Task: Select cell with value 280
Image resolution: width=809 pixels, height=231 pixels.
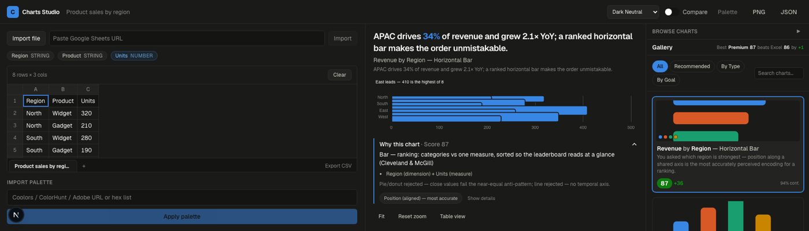Action: coord(88,138)
